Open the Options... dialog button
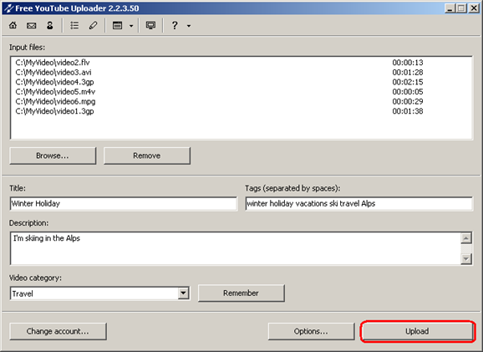Screen dimensions: 483x352 pyautogui.click(x=311, y=331)
